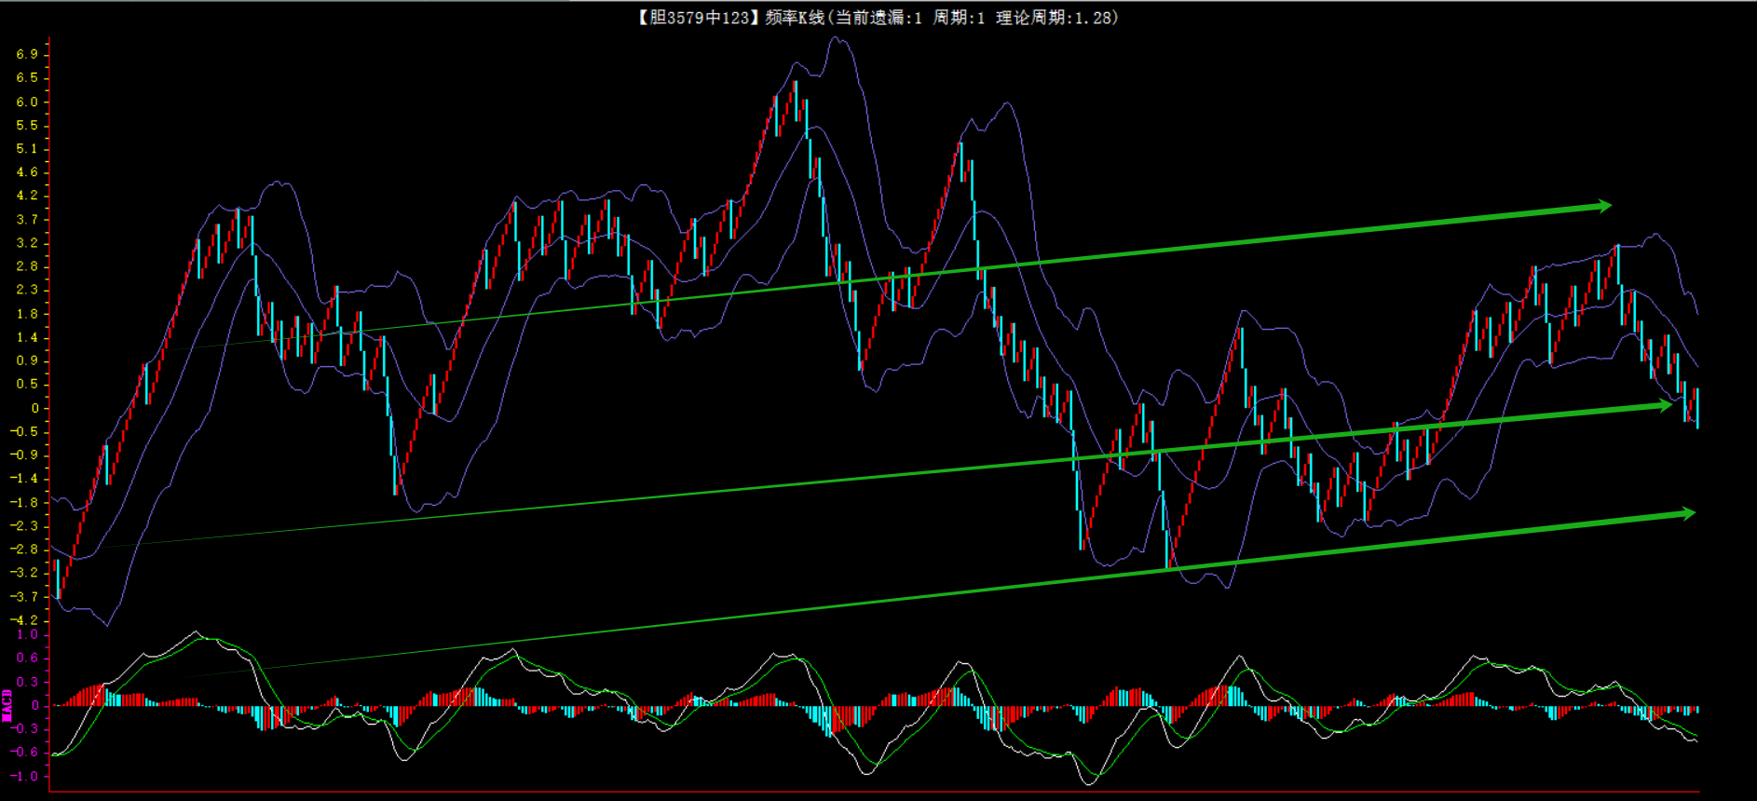Click the 理论周期:1.28 text in title

click(1056, 18)
